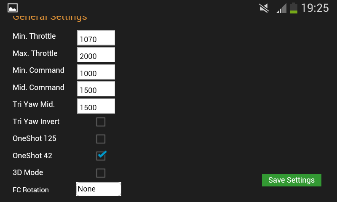Tap the OneShot 42 label
Viewport: 337px width, 202px height.
coord(32,156)
